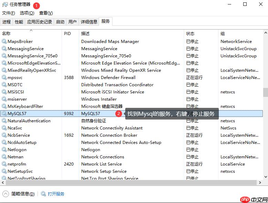Click the gear icon beside MySQL57
This screenshot has height=203, width=268.
point(4,113)
